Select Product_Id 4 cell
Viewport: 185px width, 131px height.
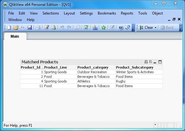pos(32,81)
